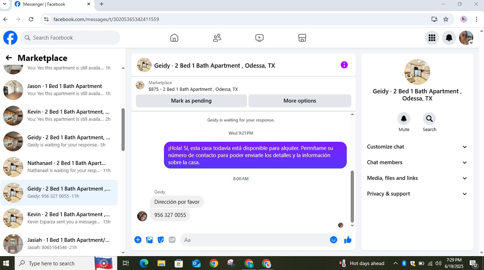Select Geidy chat showing 956 327 0055
This screenshot has width=484, height=270.
click(x=59, y=192)
